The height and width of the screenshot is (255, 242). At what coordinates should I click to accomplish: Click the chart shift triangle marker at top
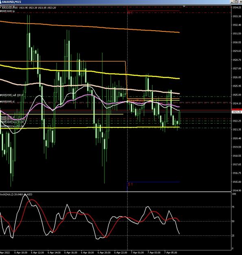coord(184,6)
